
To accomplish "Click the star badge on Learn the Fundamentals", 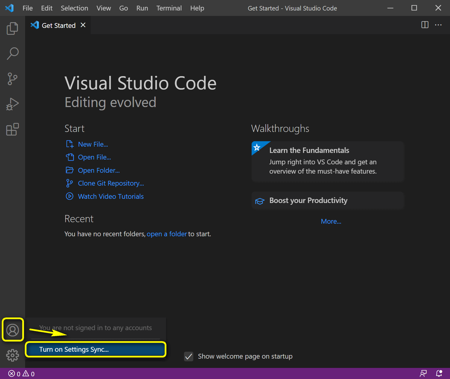I will 257,147.
